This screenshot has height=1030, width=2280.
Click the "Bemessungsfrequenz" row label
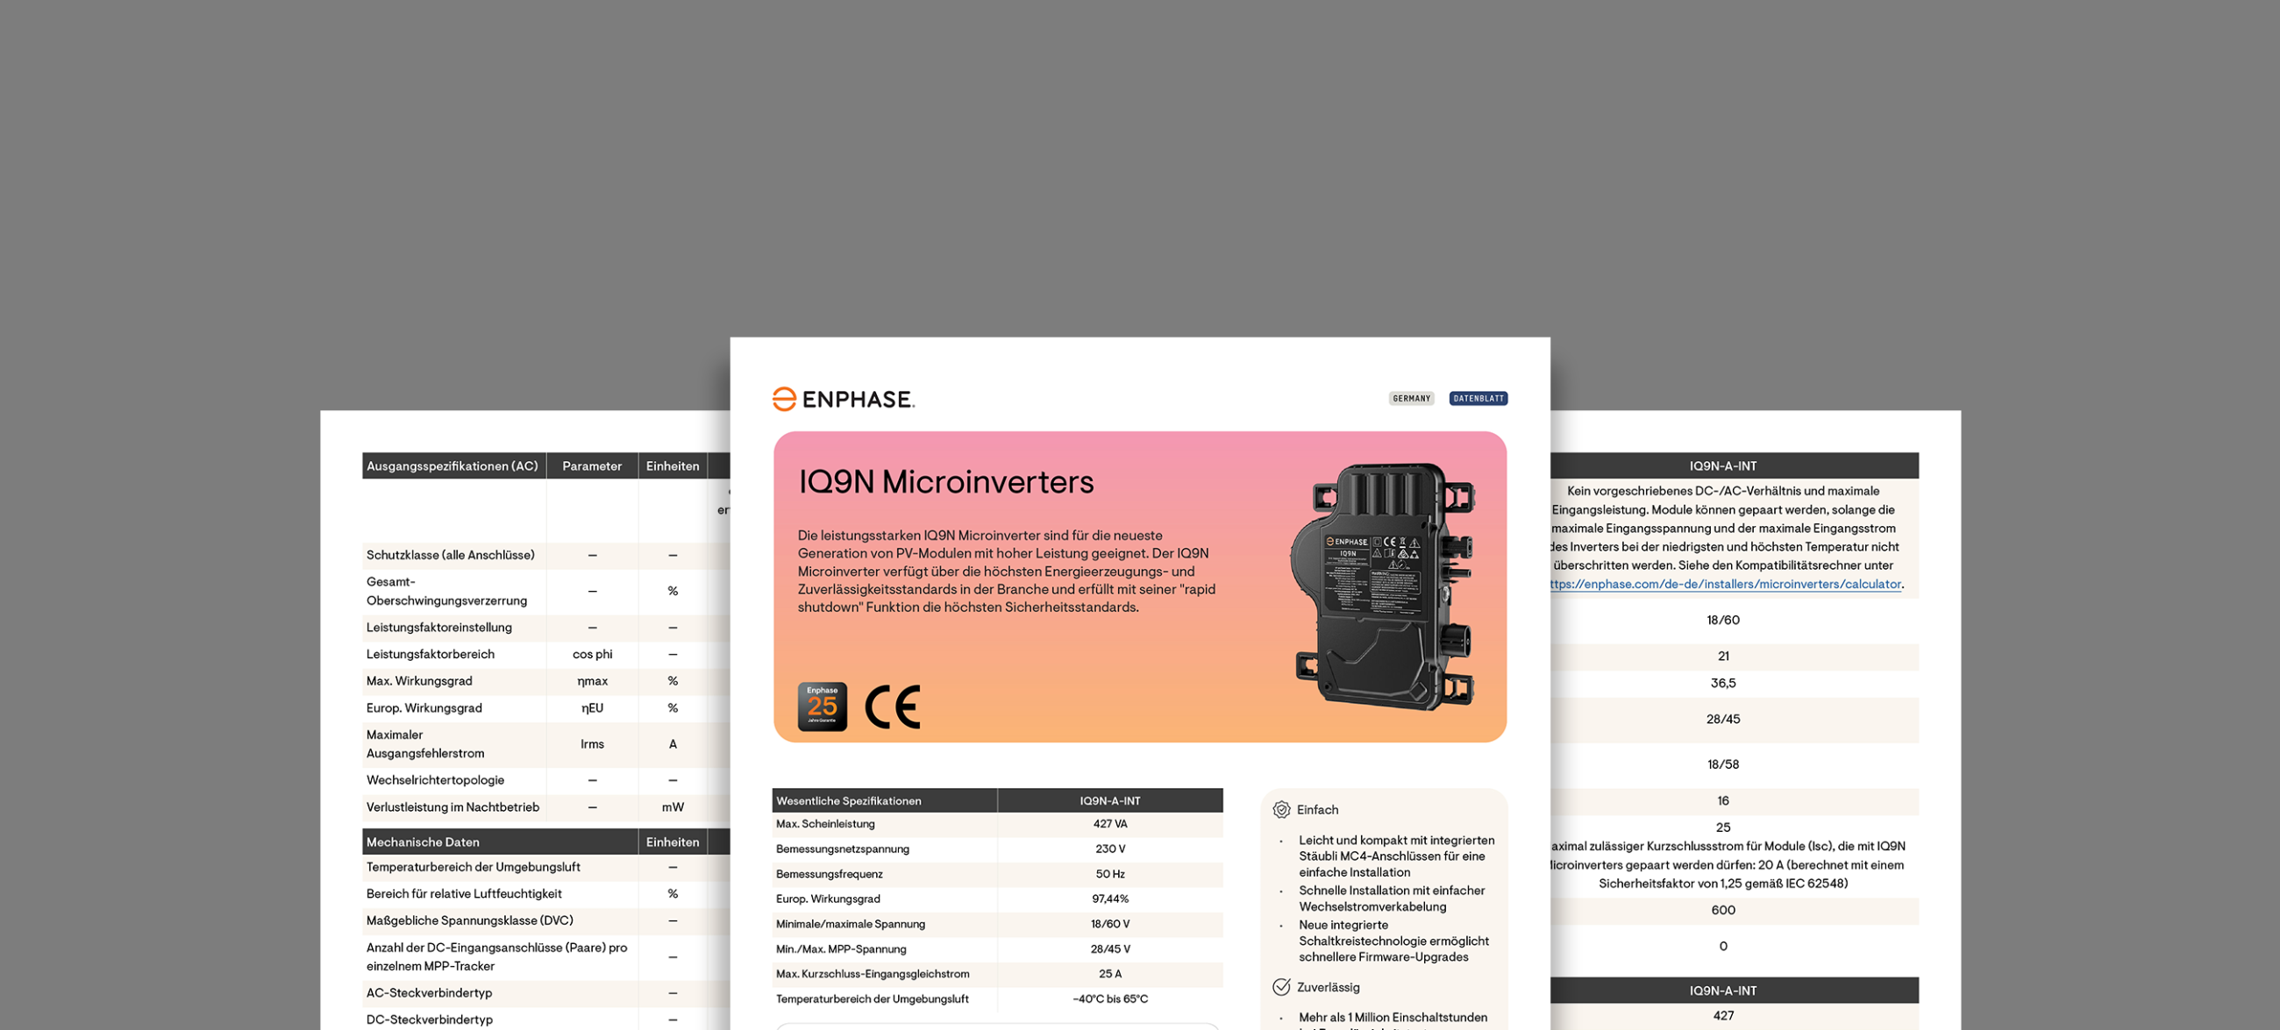pos(830,873)
